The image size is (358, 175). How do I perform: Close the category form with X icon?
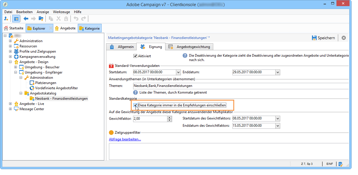point(344,38)
